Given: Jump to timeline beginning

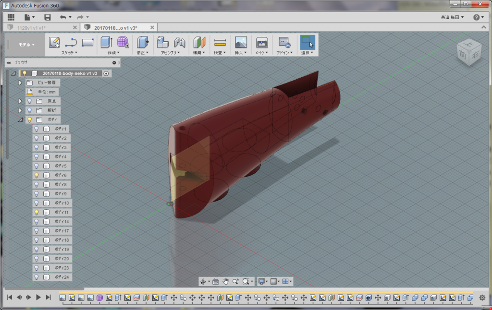Looking at the screenshot, I should [x=10, y=297].
